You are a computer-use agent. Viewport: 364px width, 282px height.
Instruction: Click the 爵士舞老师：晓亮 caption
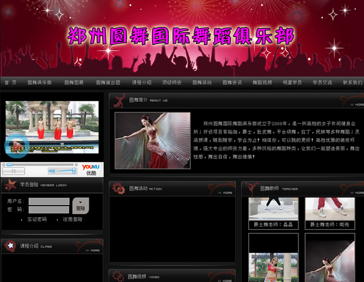tap(330, 224)
